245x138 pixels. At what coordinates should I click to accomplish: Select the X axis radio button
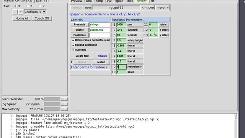click(15, 6)
